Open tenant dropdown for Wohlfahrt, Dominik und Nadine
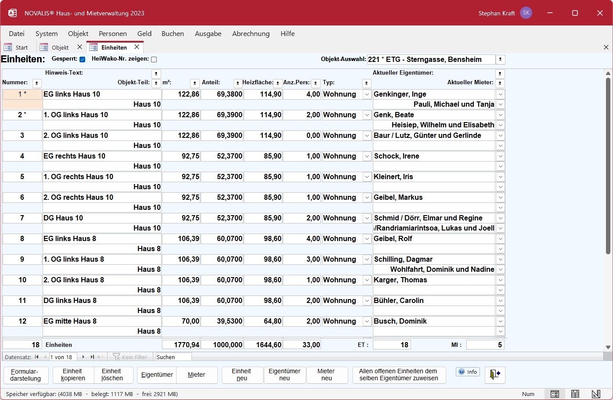This screenshot has height=400, width=613. pyautogui.click(x=500, y=270)
